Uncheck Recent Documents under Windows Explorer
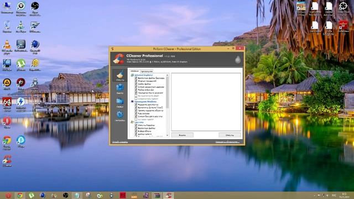Screen dimensions: 354x199 [x=136, y=104]
